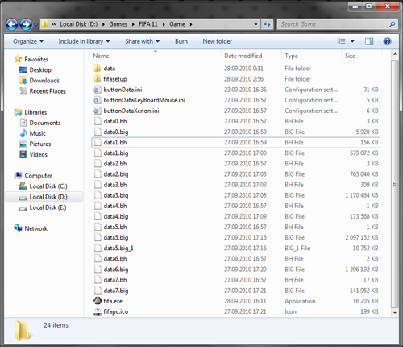Screen dimensions: 403x347
Task: Select Computer in navigation pane
Action: click(38, 176)
